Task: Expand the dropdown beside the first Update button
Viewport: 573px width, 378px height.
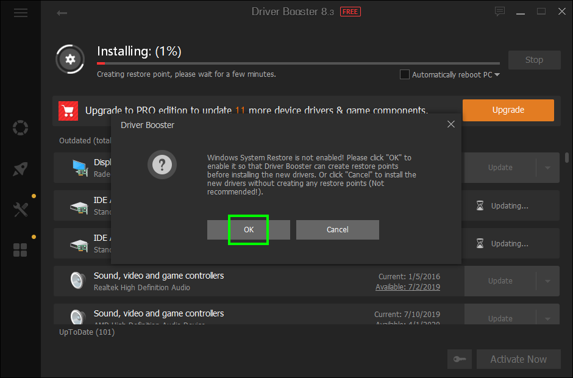Action: point(548,167)
